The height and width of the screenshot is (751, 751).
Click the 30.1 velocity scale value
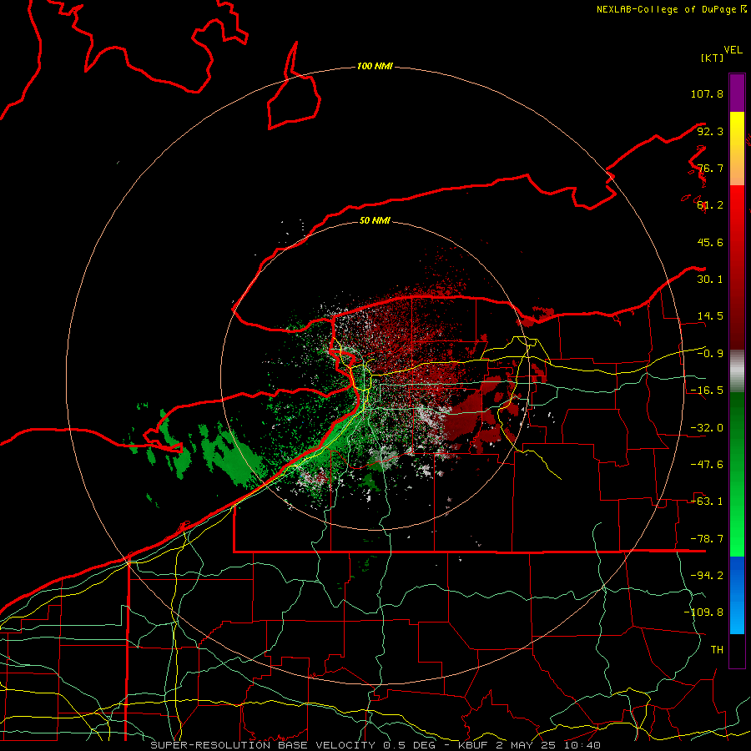click(x=710, y=280)
